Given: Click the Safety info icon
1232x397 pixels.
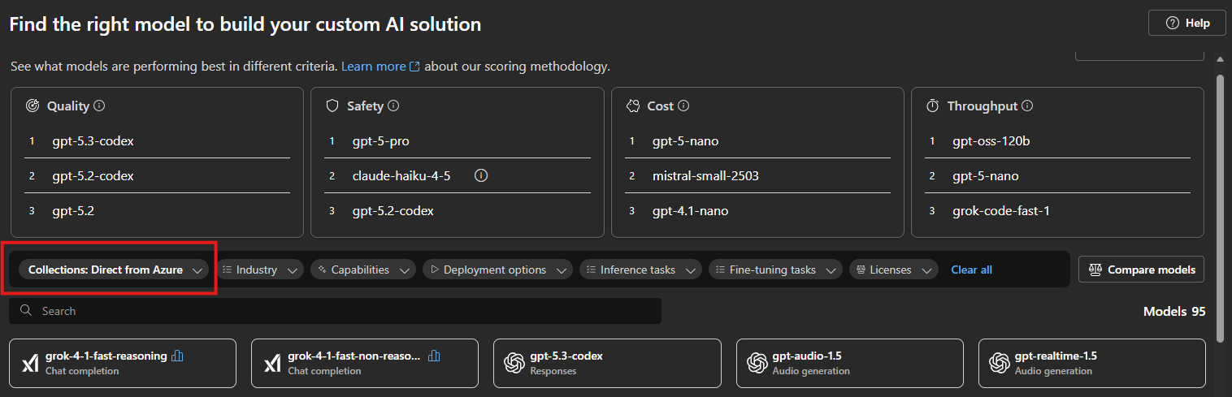Looking at the screenshot, I should [393, 106].
